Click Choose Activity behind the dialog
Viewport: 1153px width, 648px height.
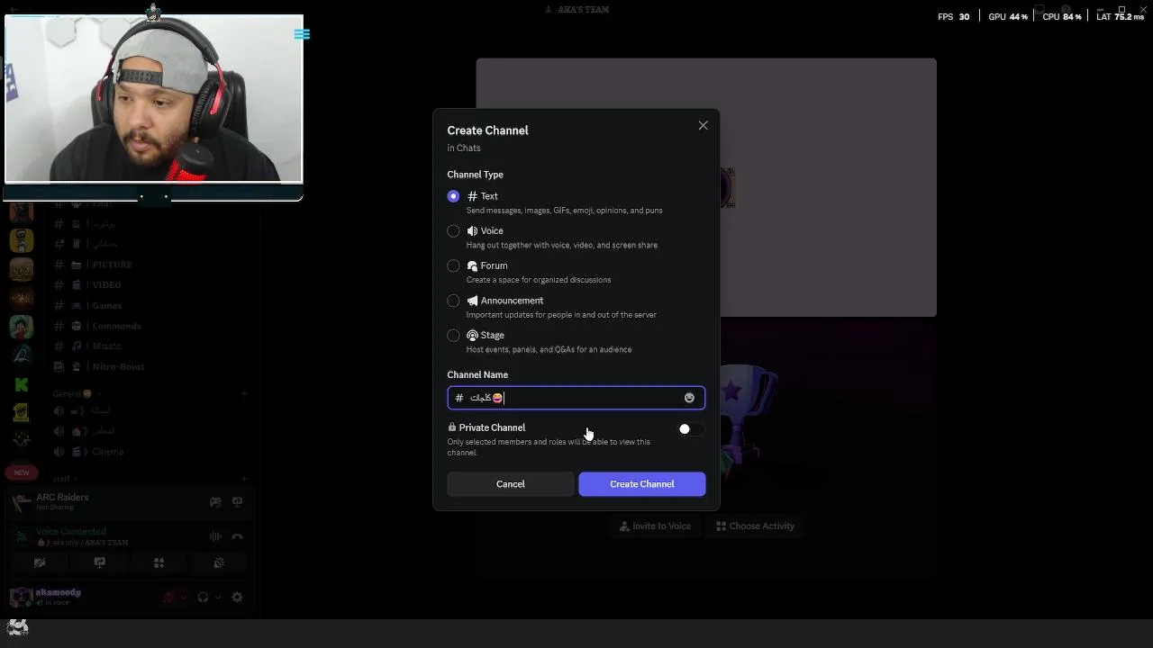(755, 526)
